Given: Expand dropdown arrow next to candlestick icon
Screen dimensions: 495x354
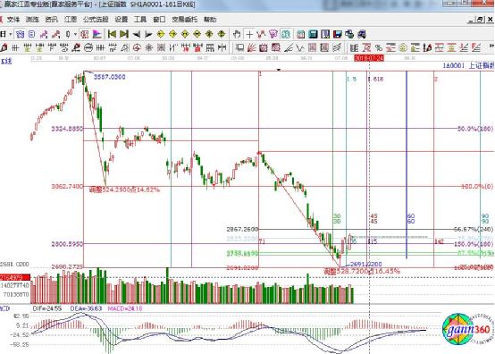Looking at the screenshot, I should pyautogui.click(x=75, y=34).
